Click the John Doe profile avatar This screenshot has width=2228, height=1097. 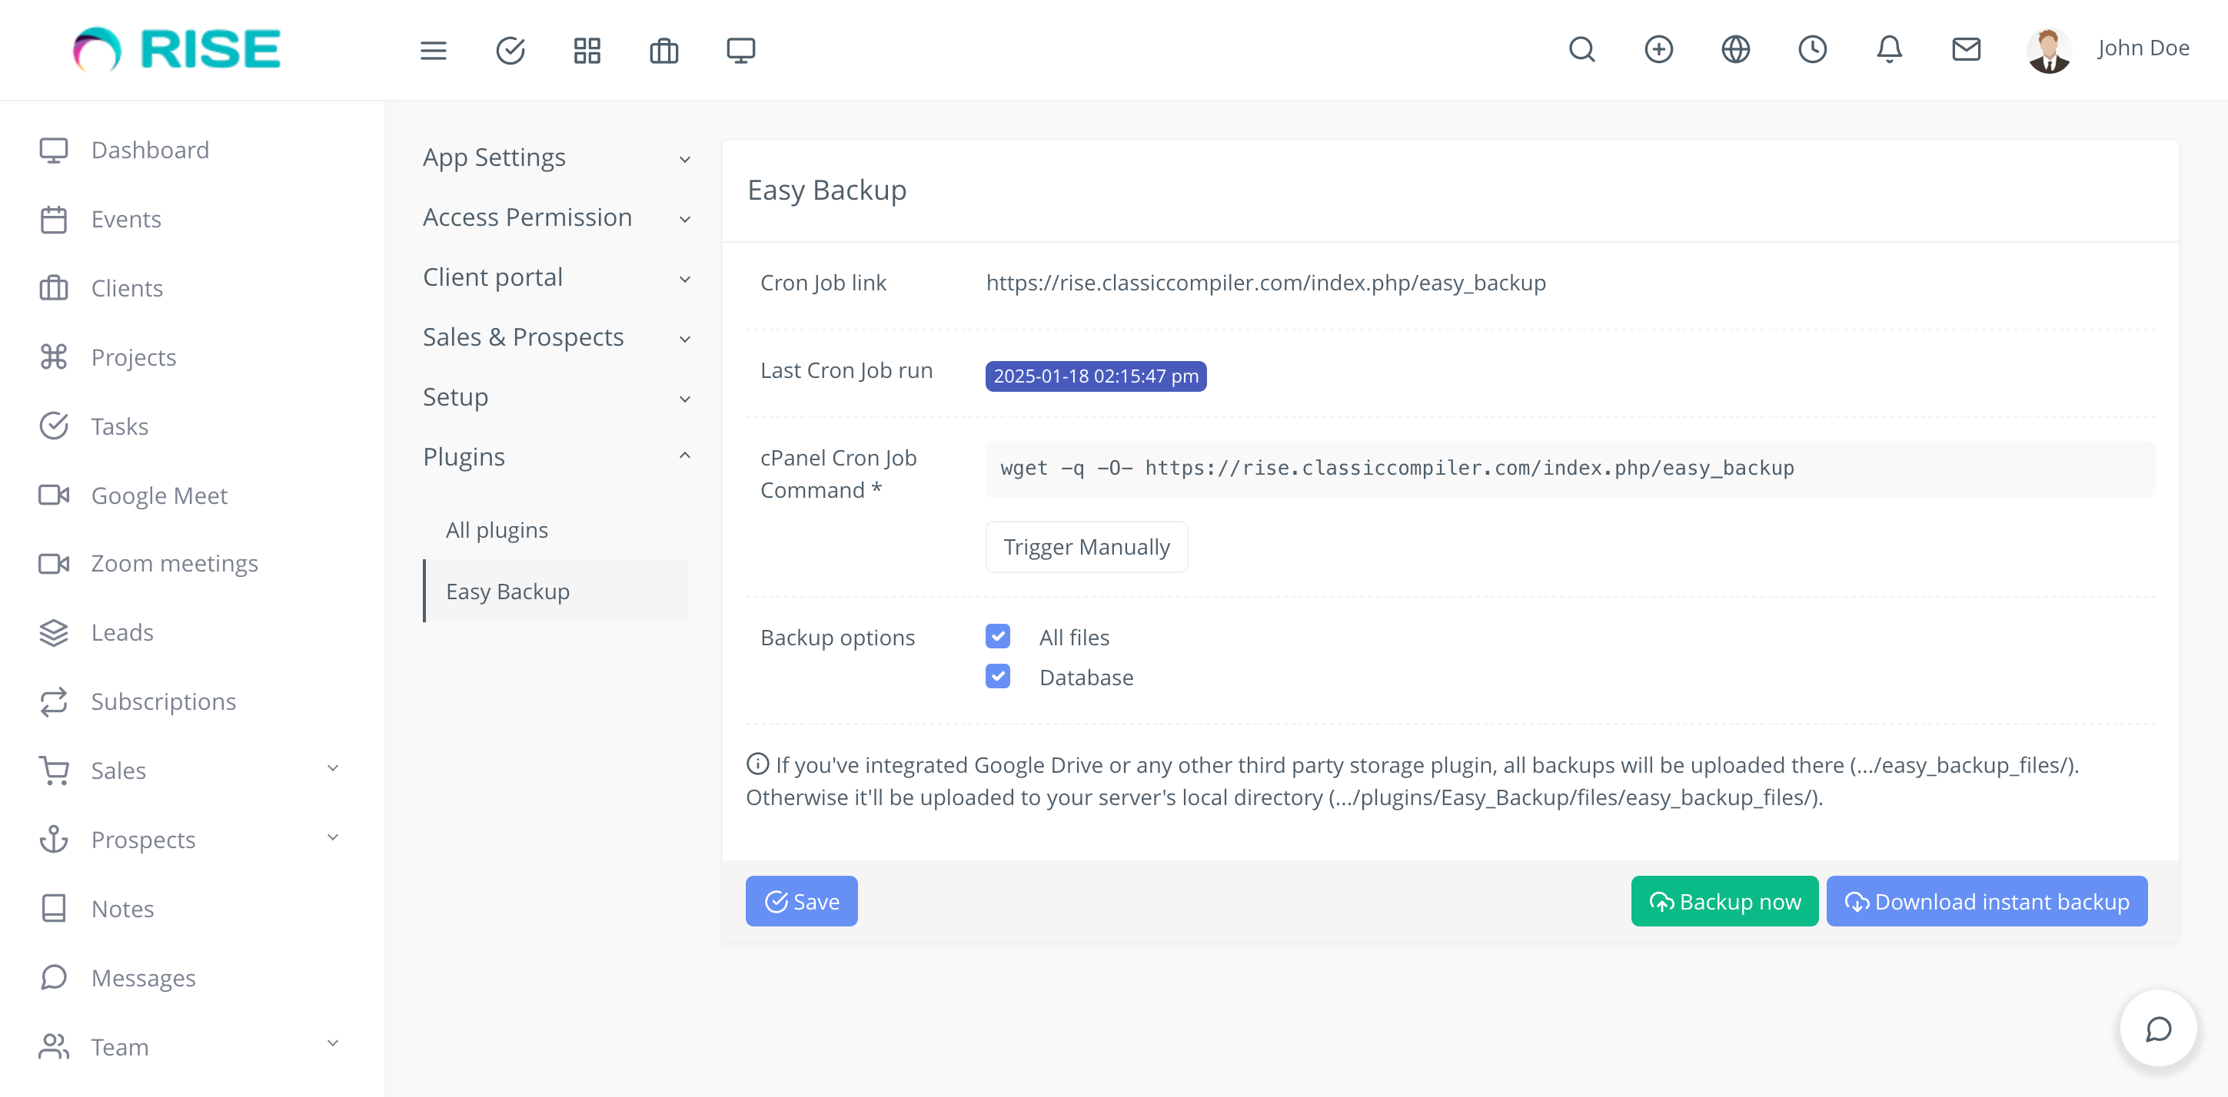click(2048, 49)
